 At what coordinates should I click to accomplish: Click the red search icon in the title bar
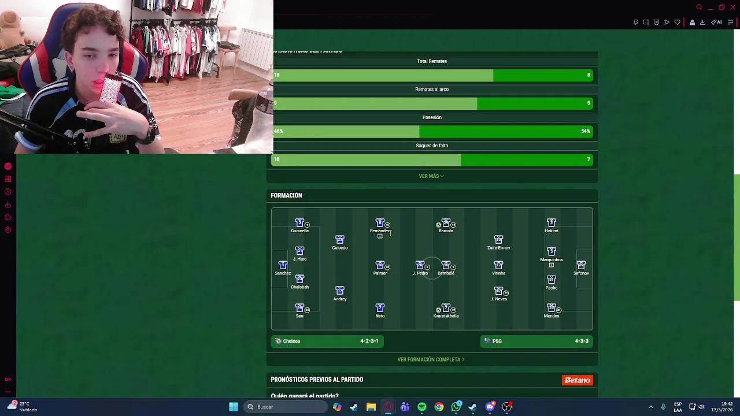[x=699, y=8]
